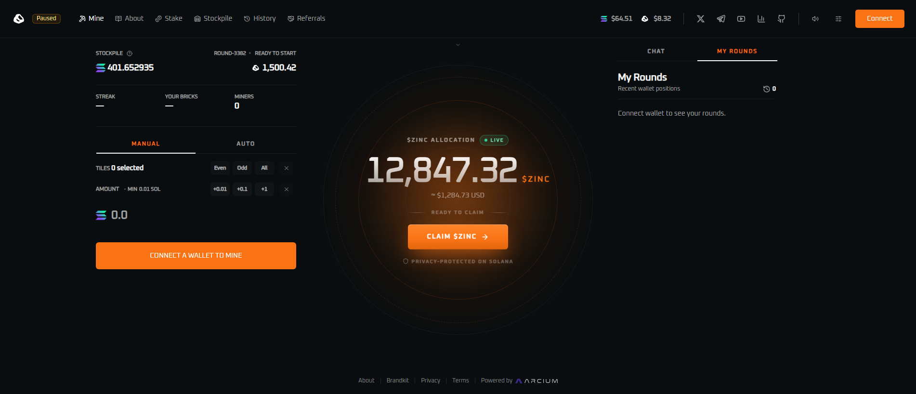Open the Stockpile nav item
Screen dimensions: 916x394
click(x=213, y=18)
